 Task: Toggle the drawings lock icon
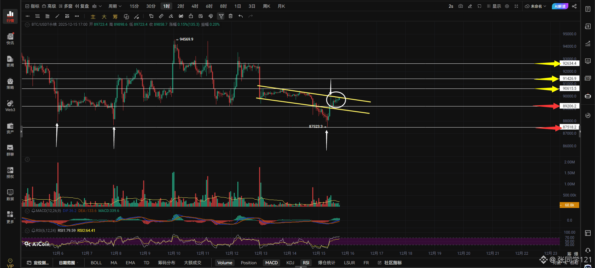[x=191, y=16]
